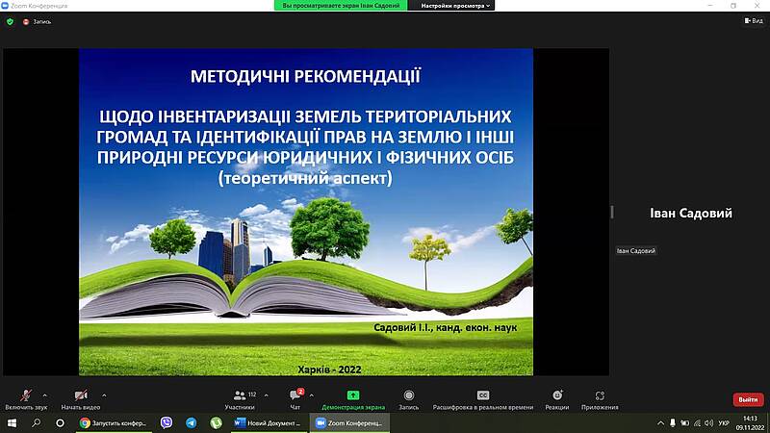
Task: Open the Приложения apps panel
Action: [600, 399]
